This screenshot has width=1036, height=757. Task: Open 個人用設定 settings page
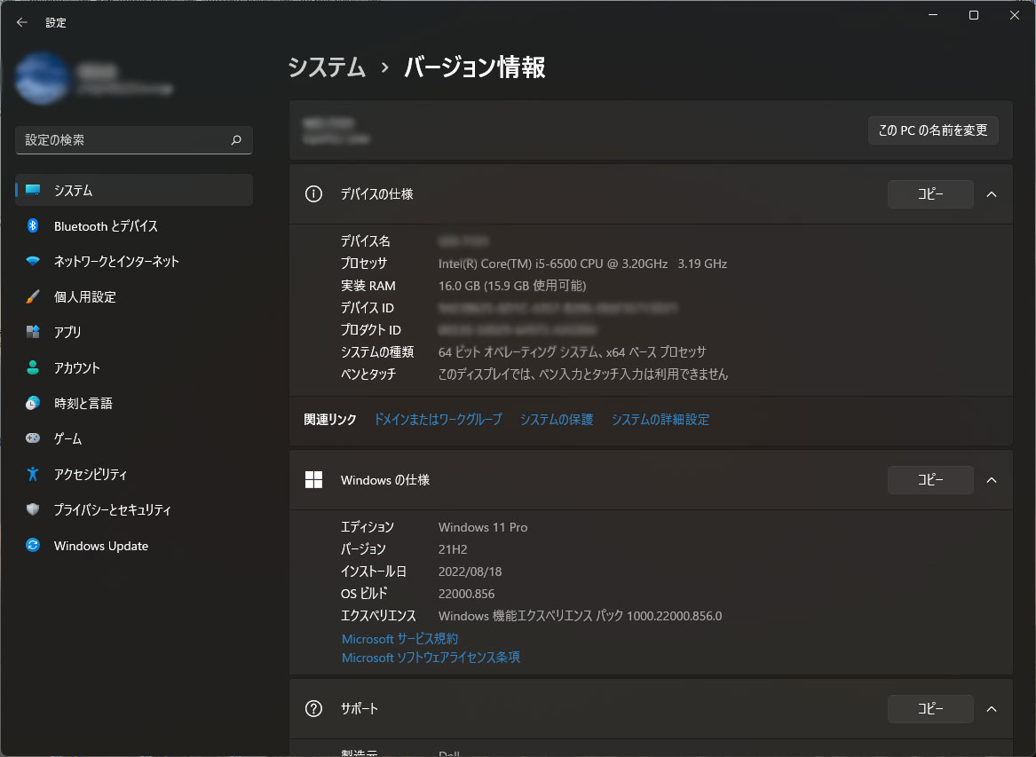pyautogui.click(x=134, y=296)
